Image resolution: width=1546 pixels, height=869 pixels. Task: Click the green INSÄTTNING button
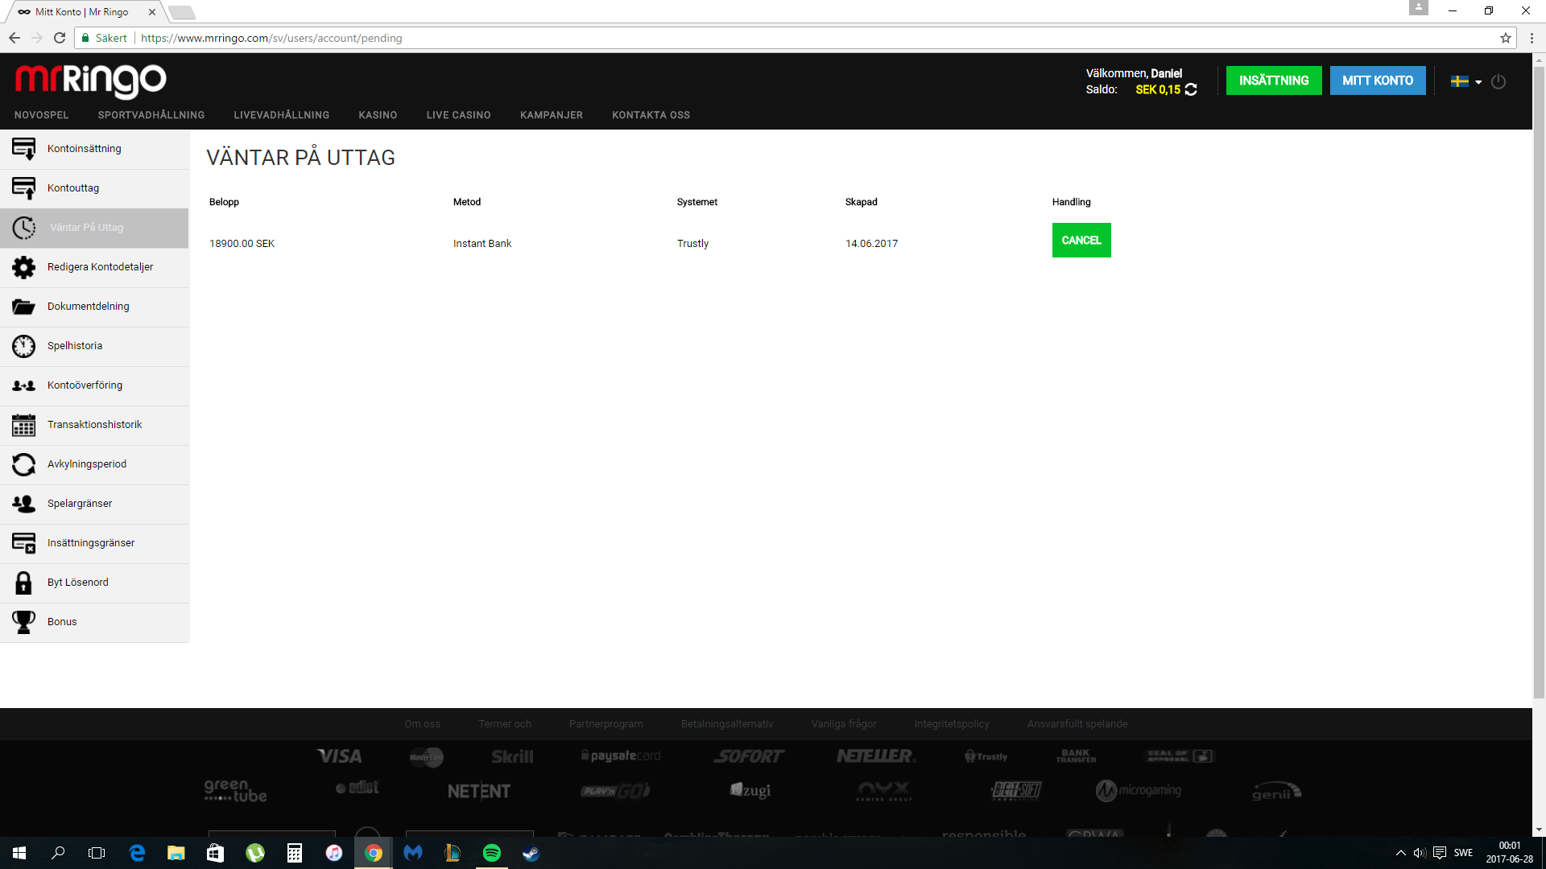pyautogui.click(x=1274, y=80)
